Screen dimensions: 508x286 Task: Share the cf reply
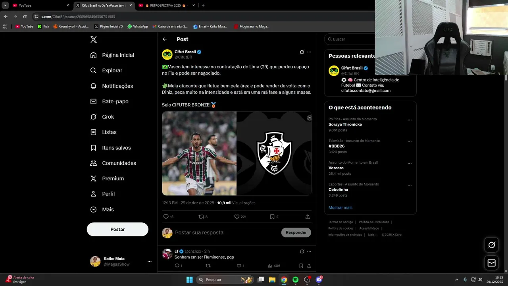pos(309,266)
